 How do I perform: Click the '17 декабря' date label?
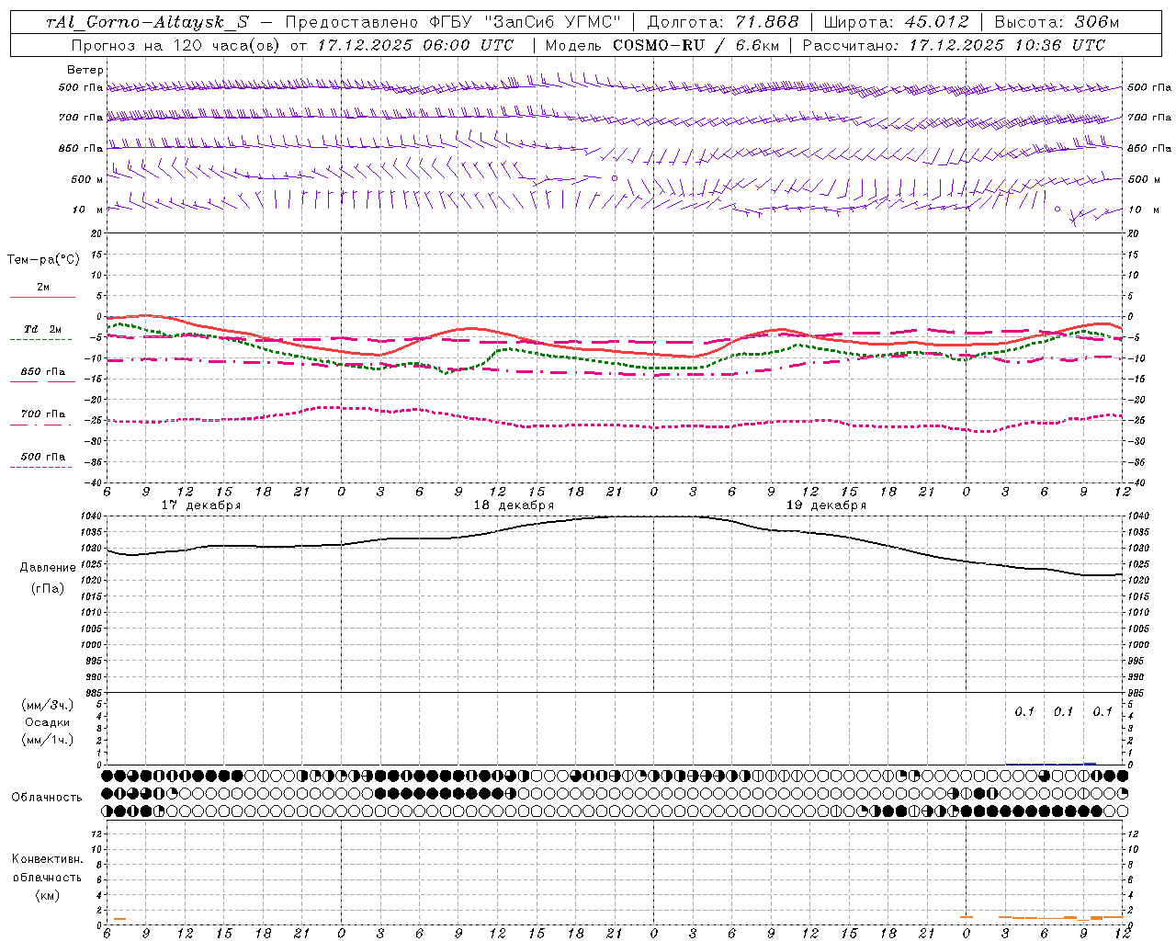[201, 505]
